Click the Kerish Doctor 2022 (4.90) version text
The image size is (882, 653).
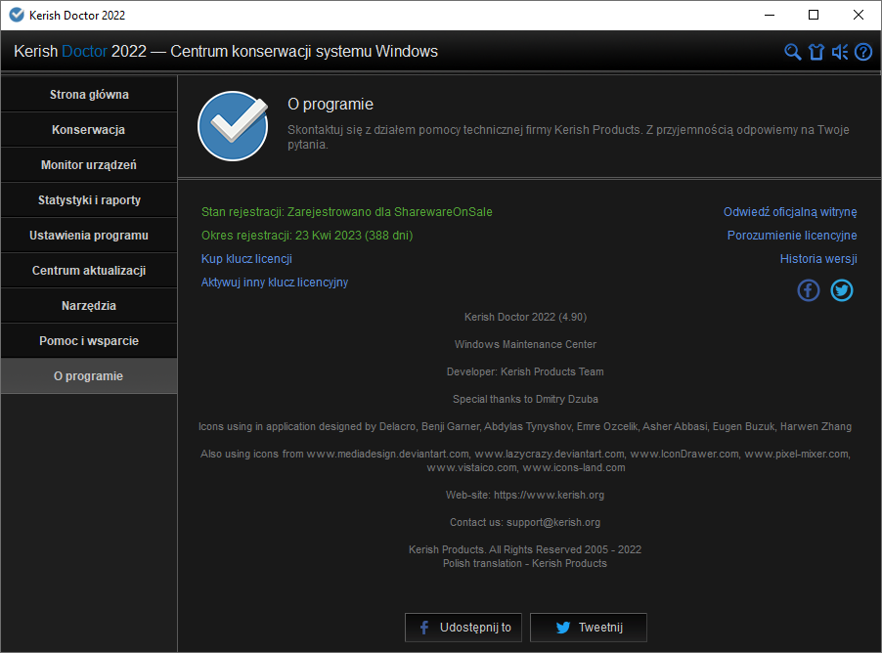[525, 318]
